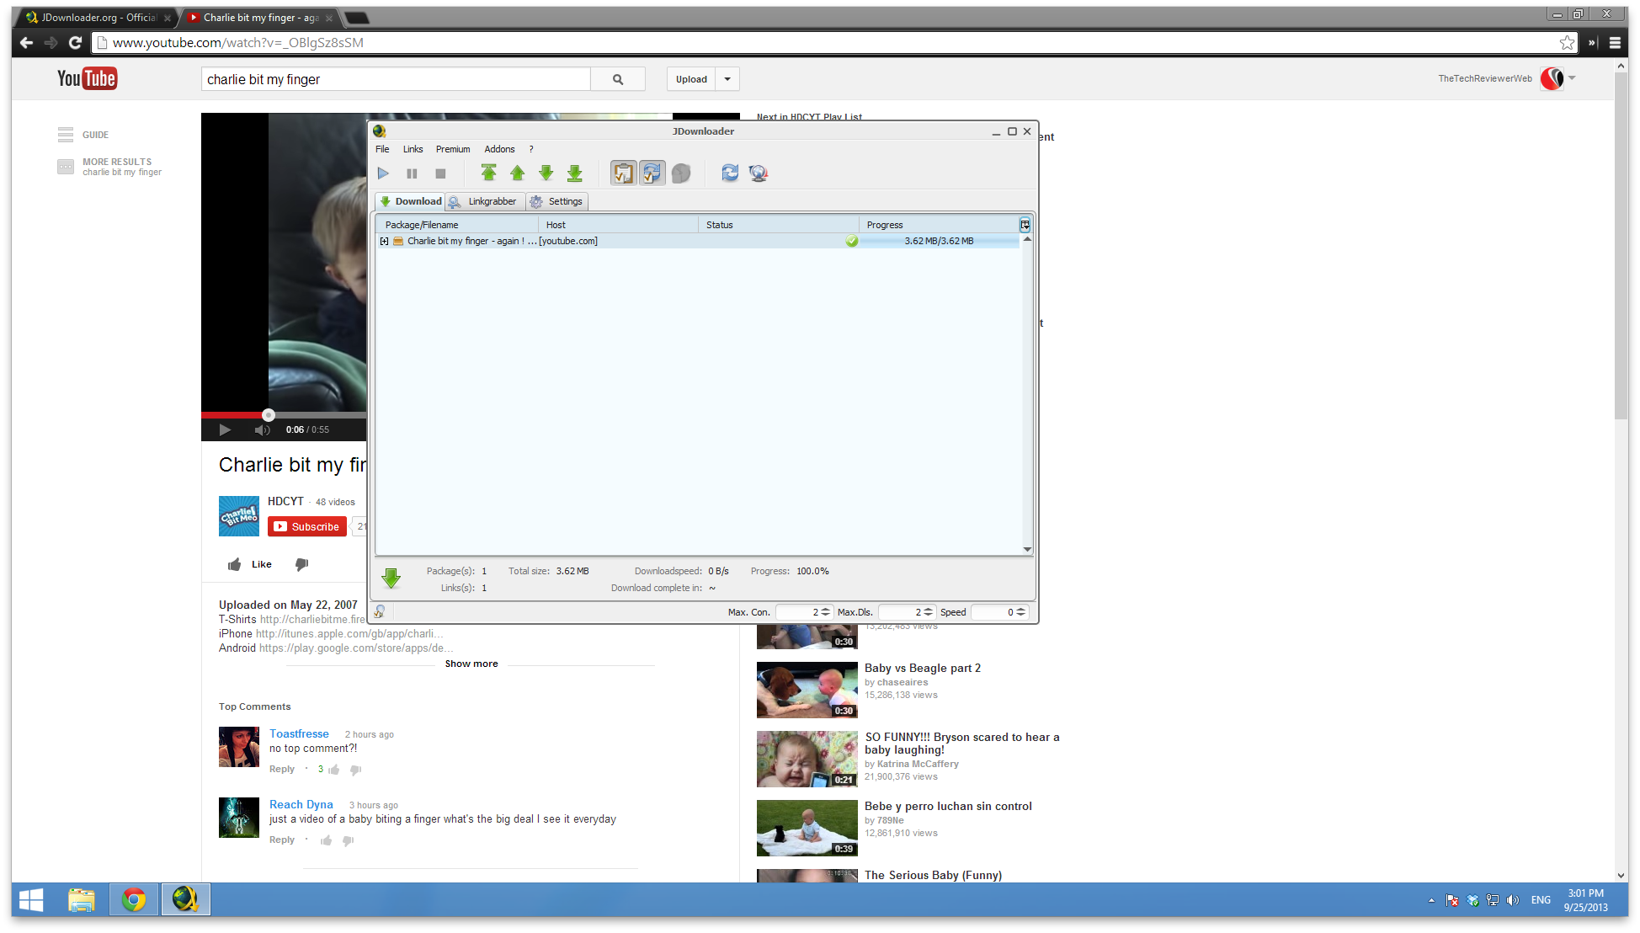Screen dimensions: 1640x933
Task: Start downloads with the Play icon
Action: 384,173
